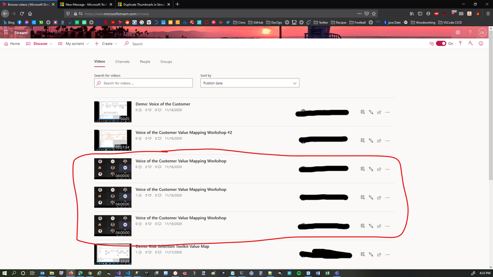Switch to the Channels tab
493x277 pixels.
coord(122,62)
